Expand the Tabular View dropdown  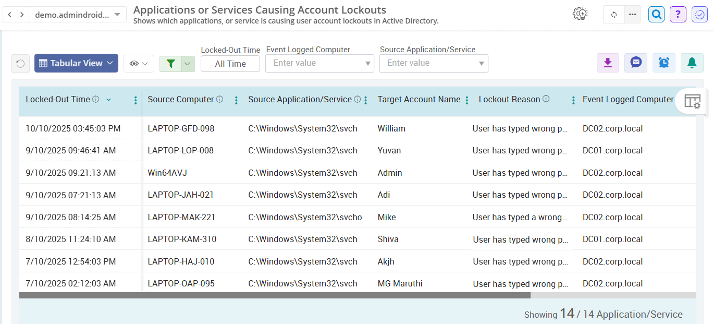click(76, 63)
